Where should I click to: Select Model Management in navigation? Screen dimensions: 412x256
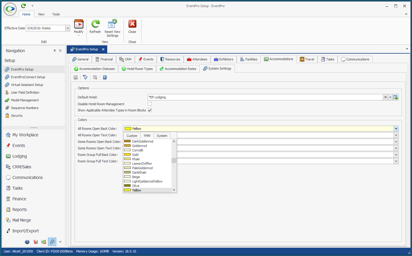click(25, 100)
